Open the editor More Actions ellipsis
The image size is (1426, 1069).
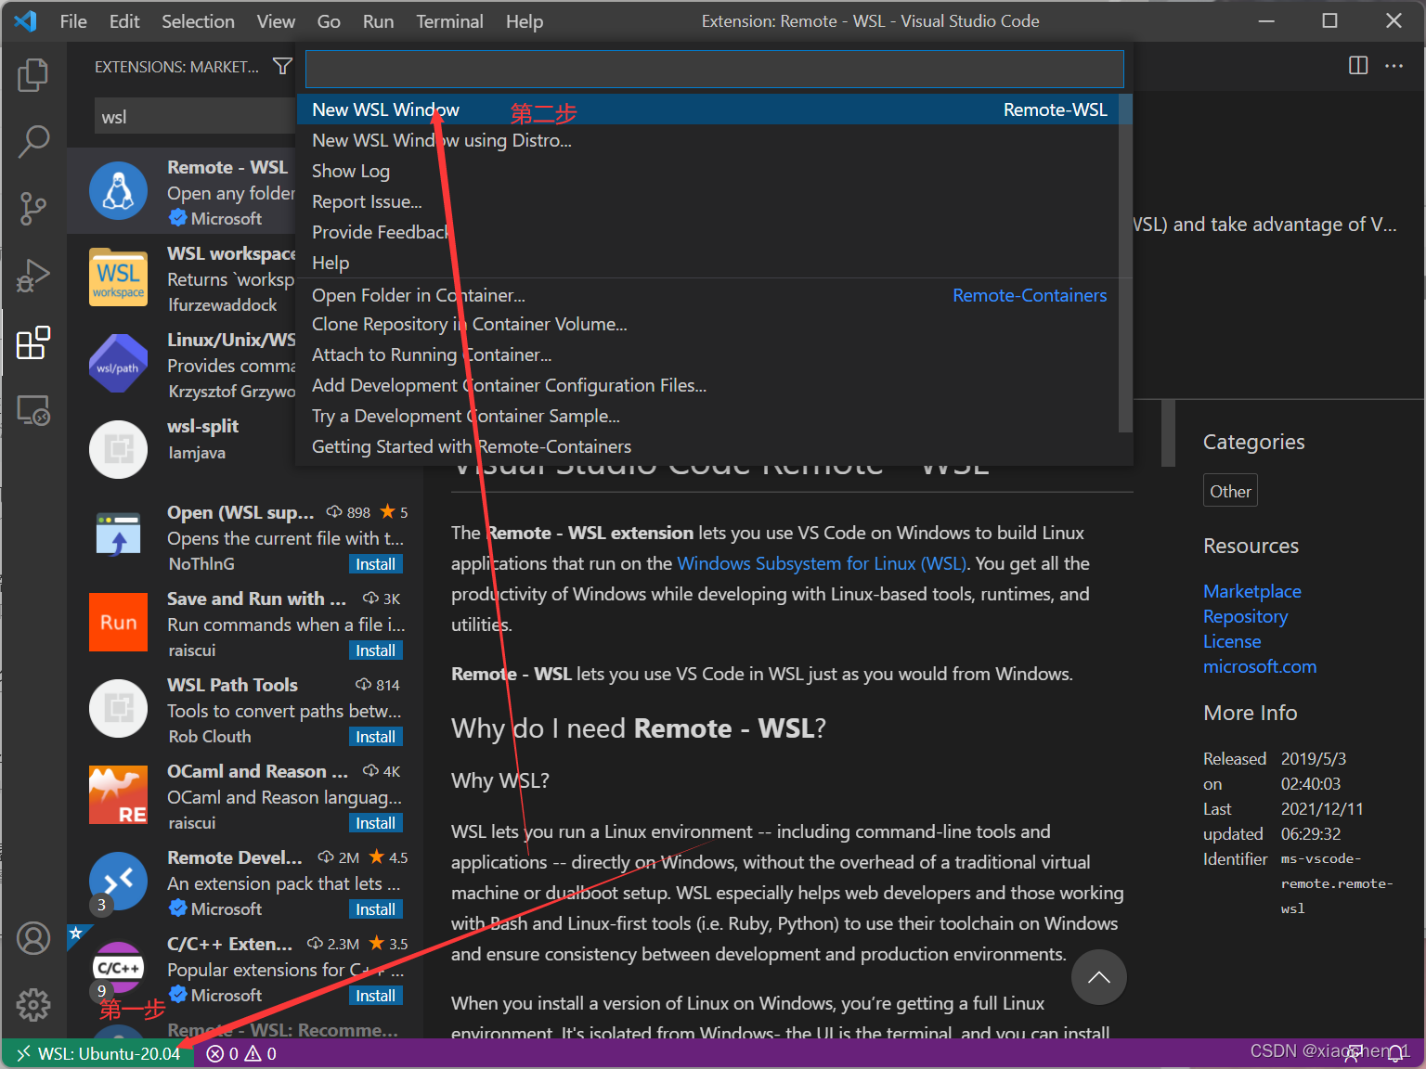pos(1394,65)
